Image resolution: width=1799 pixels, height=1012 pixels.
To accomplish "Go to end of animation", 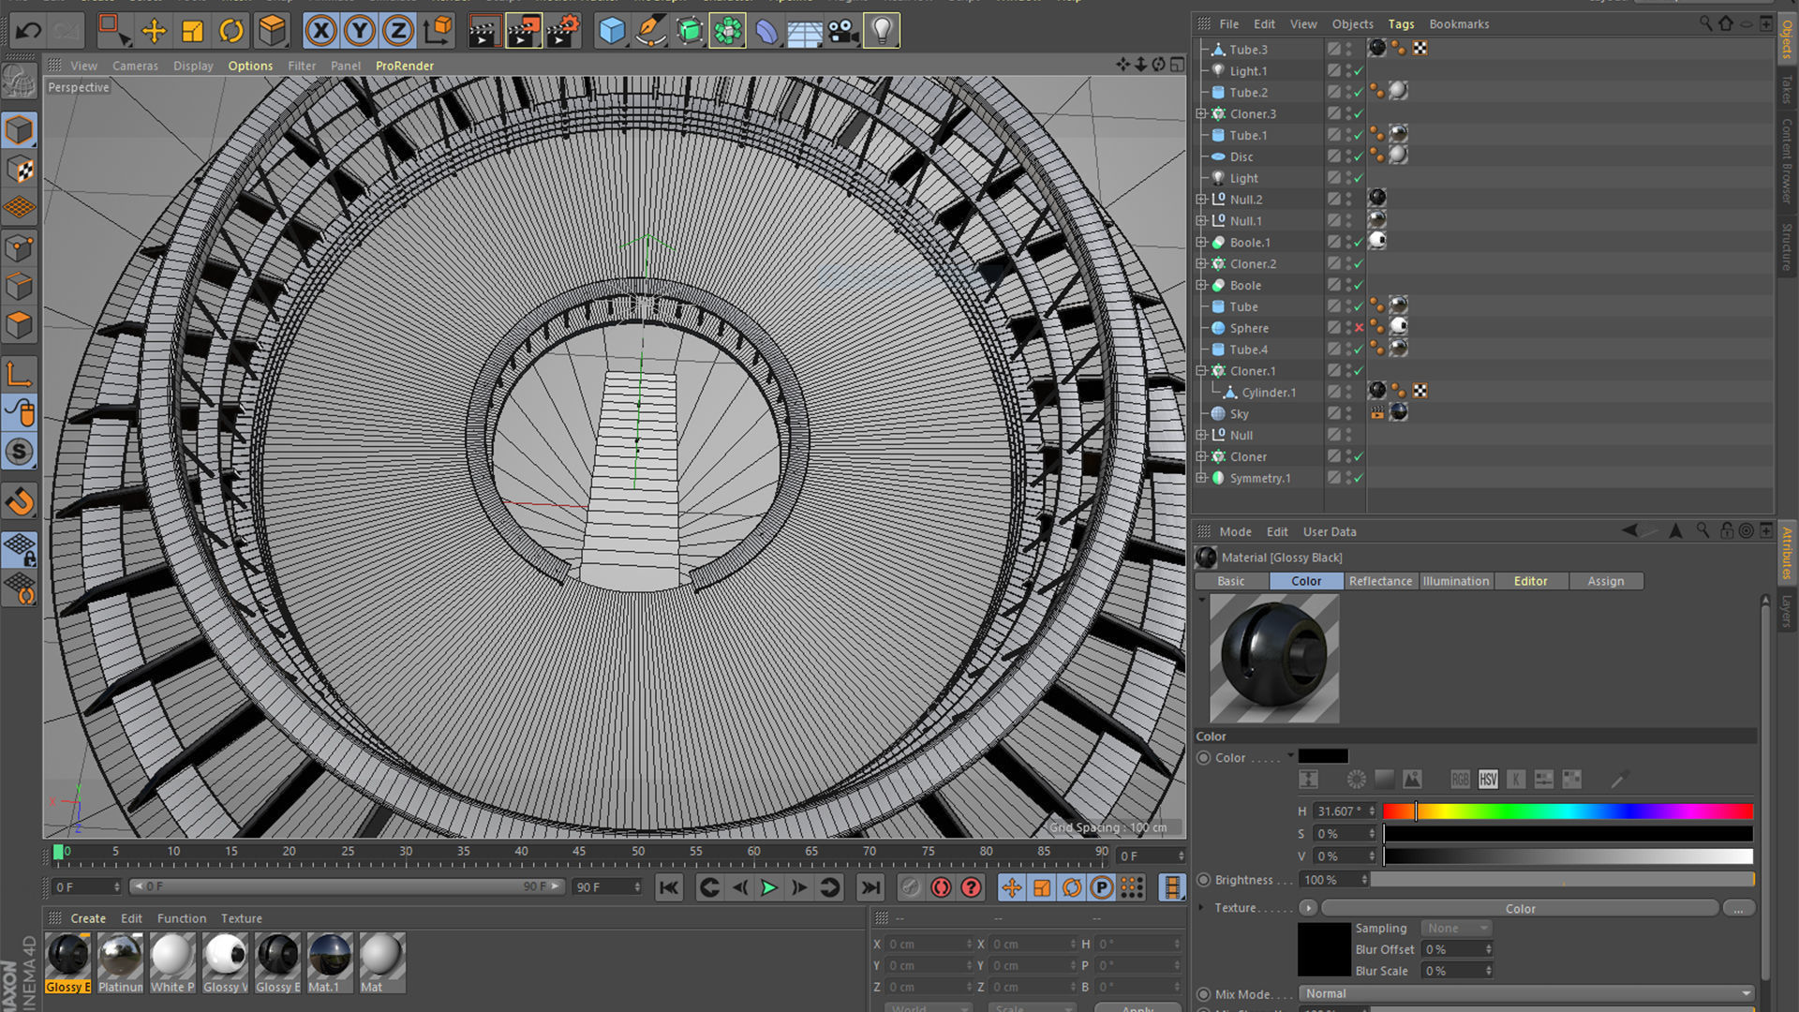I will coord(870,887).
